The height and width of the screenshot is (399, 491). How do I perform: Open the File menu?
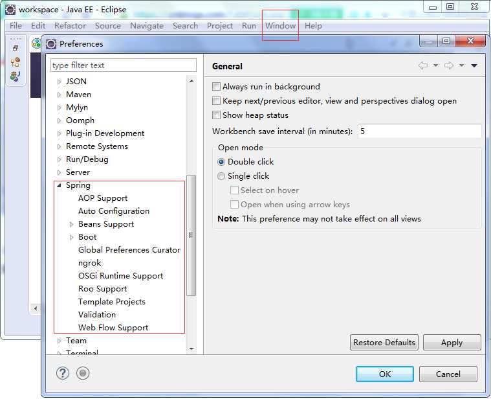tap(16, 26)
